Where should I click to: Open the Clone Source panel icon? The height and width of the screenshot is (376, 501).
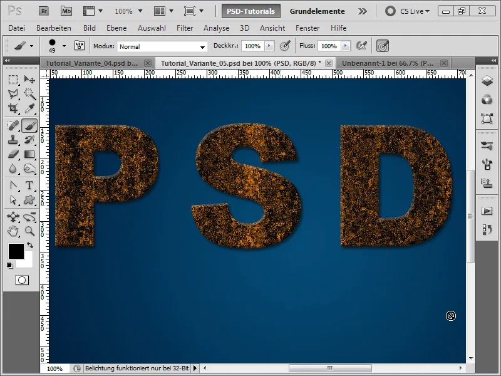(x=487, y=183)
